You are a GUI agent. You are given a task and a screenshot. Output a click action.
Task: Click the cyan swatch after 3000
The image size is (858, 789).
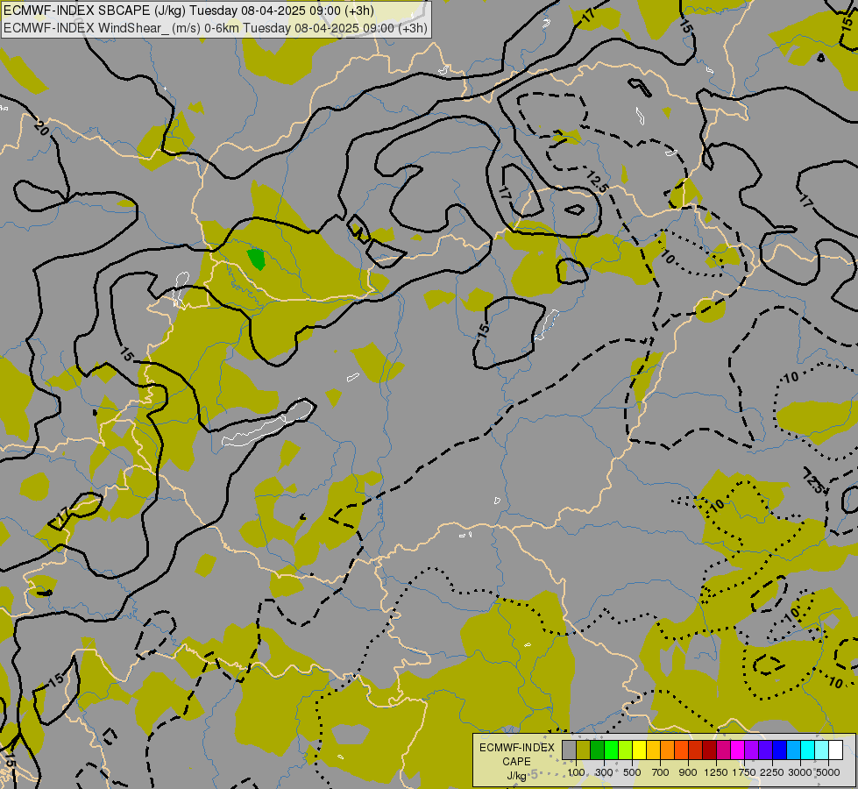point(808,750)
